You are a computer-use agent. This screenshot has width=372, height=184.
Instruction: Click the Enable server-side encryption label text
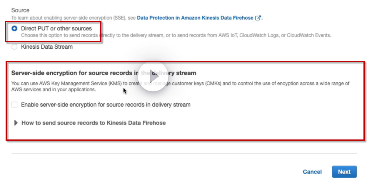click(106, 105)
